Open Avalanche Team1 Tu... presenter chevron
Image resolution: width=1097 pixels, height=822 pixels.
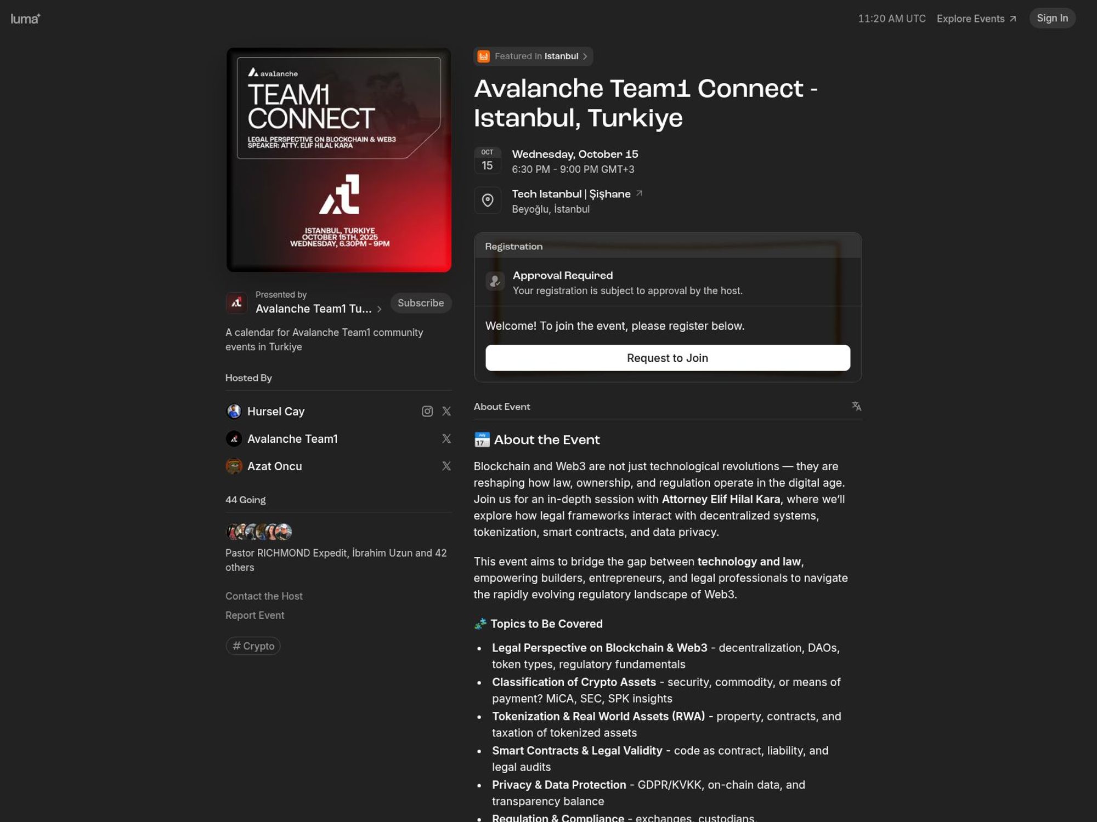pos(379,309)
